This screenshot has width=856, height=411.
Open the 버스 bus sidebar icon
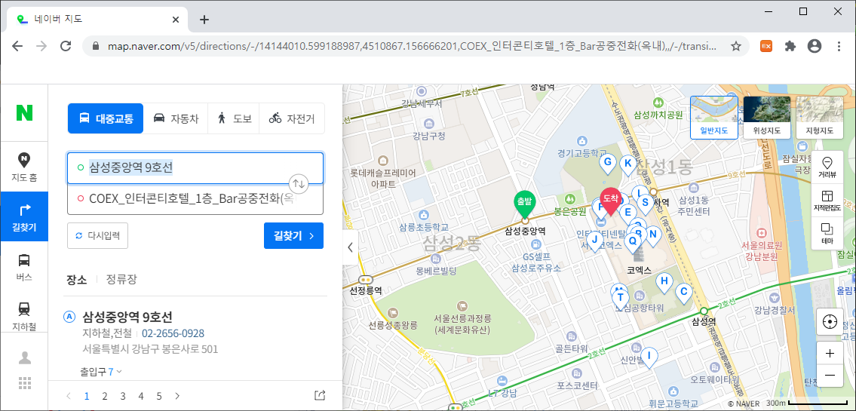pos(24,267)
